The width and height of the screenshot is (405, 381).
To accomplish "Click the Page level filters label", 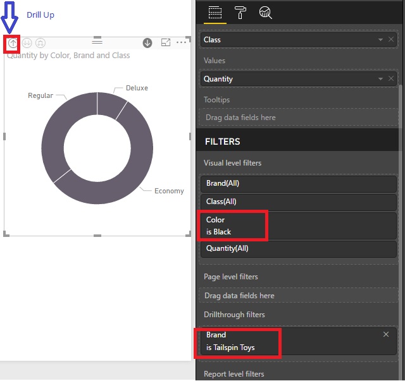I will 230,277.
